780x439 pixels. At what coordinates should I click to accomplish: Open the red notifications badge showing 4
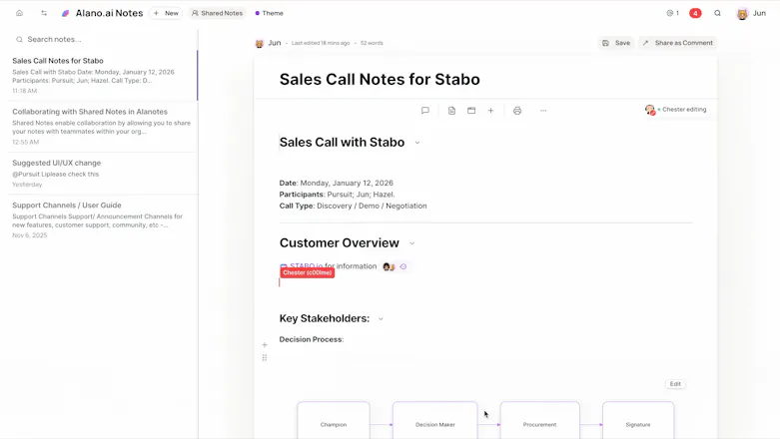point(695,13)
